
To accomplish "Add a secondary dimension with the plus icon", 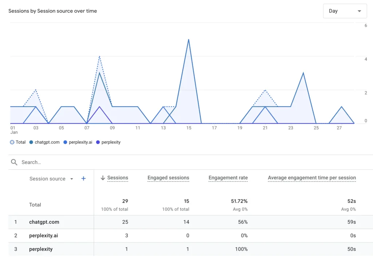I will [83, 179].
